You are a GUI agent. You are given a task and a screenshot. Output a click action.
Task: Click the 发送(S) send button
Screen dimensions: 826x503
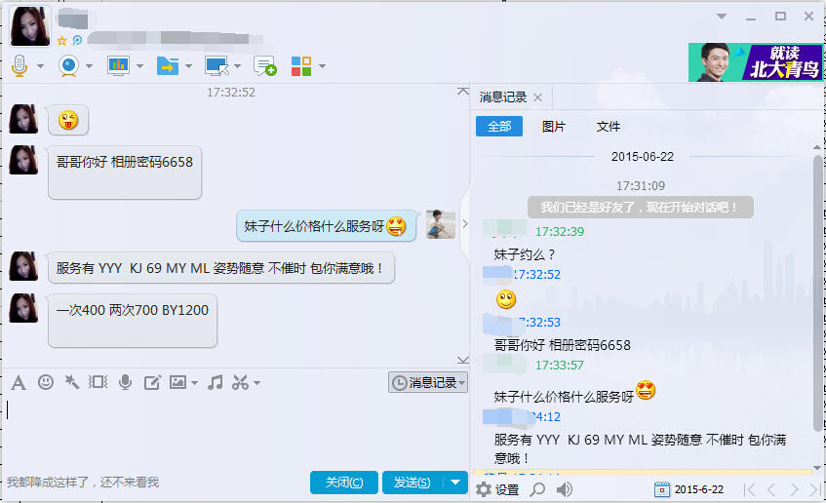[x=413, y=482]
